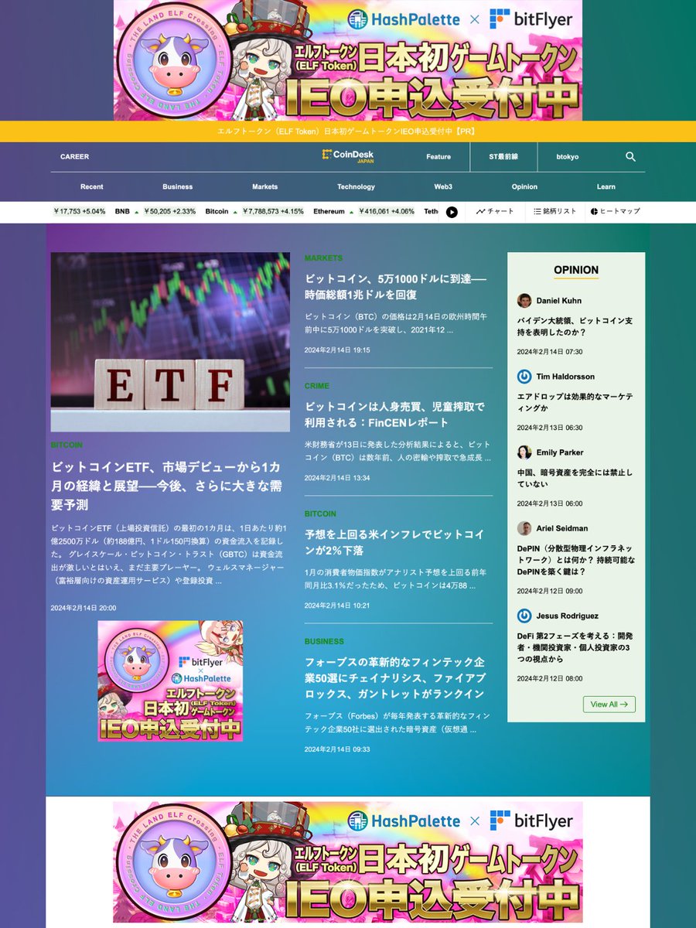Image resolution: width=696 pixels, height=928 pixels.
Task: Open the ヒートマップ heatmap view
Action: point(615,211)
